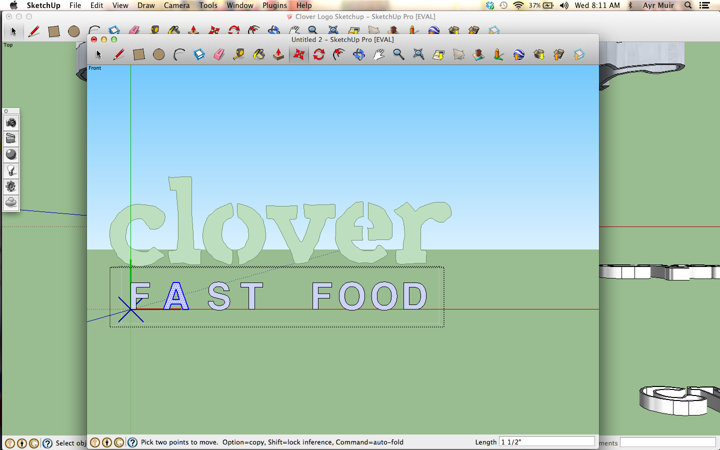Open the Draw menu
Screen dimensions: 720x450
point(146,5)
